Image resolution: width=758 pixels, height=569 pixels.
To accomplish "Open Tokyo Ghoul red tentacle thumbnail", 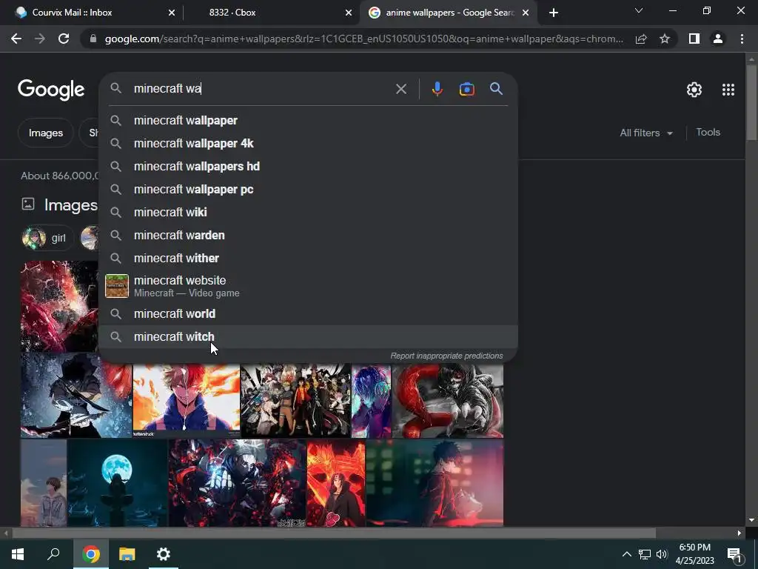I will [448, 401].
